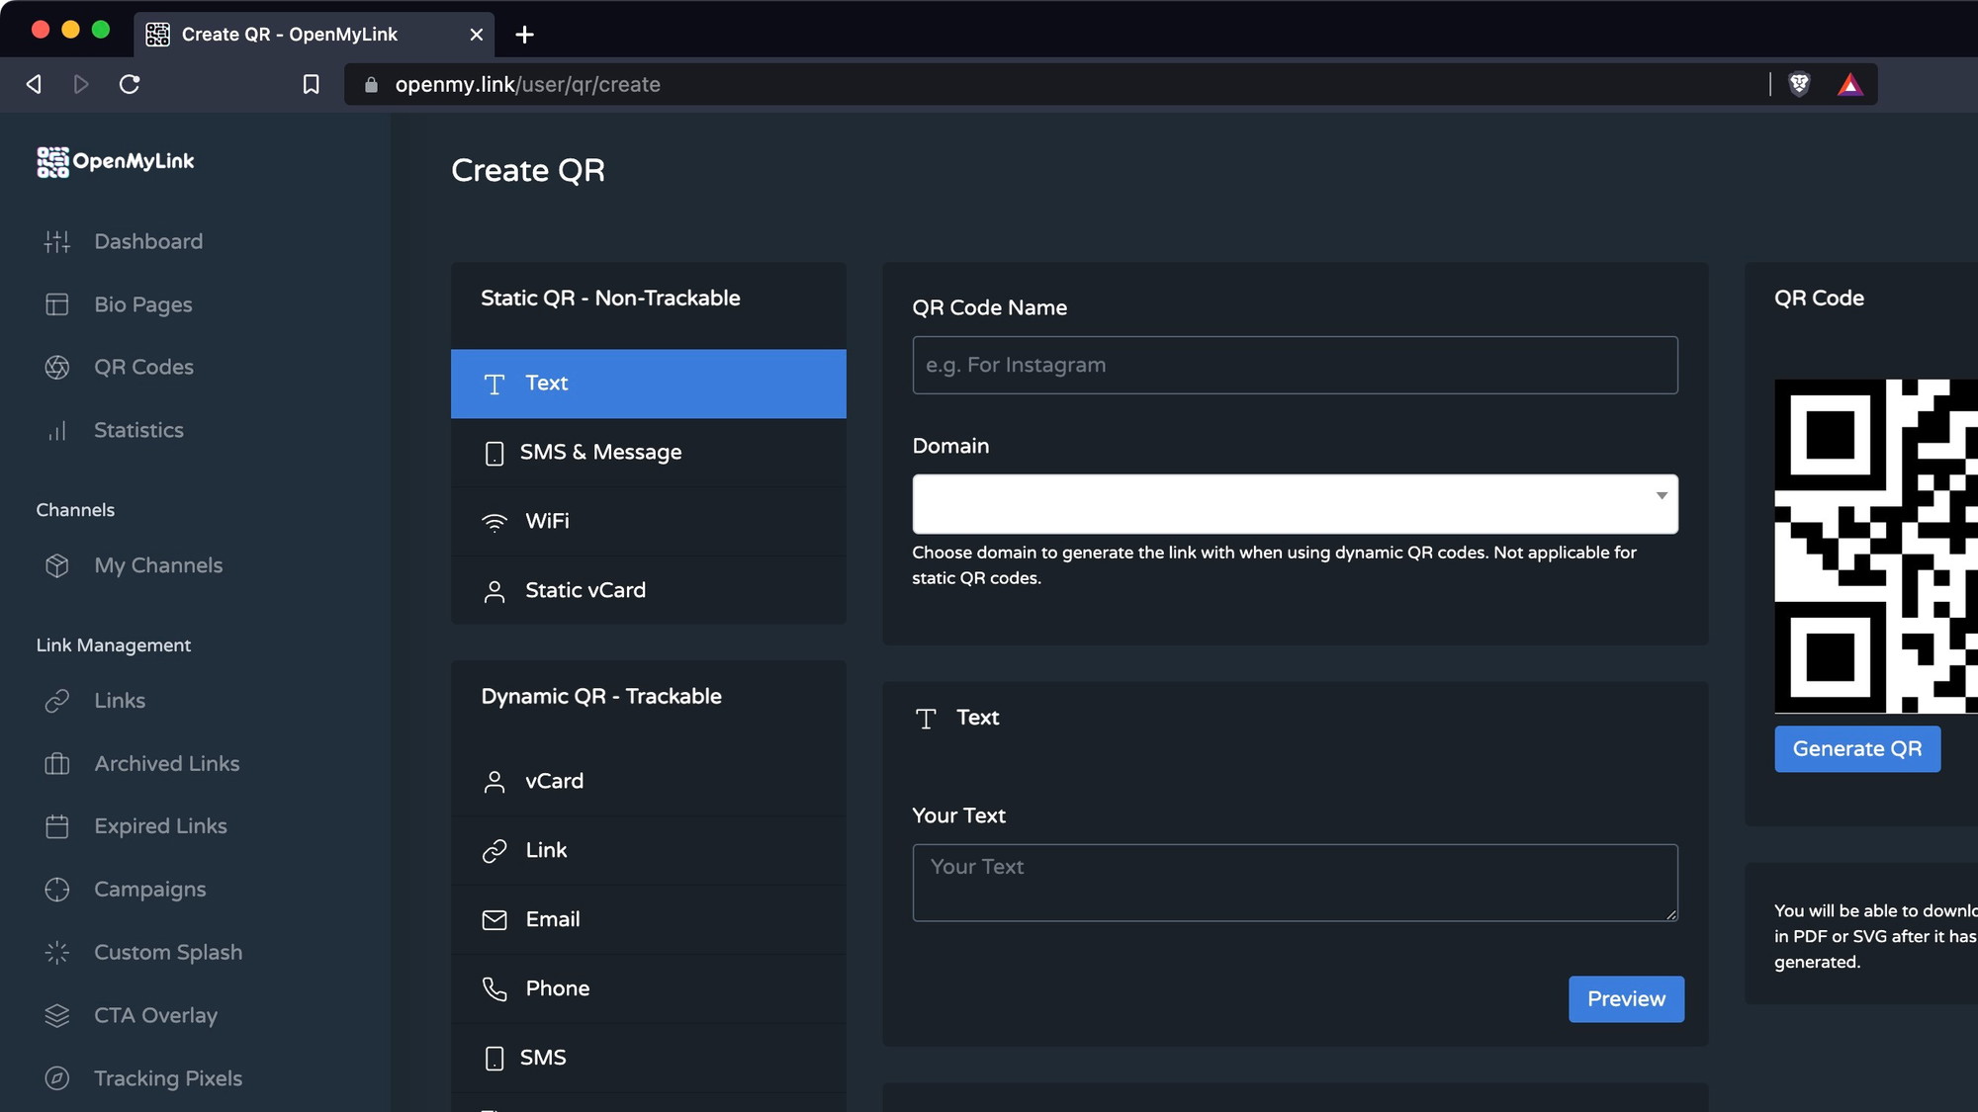Click into the Your Text textarea

pyautogui.click(x=1295, y=883)
